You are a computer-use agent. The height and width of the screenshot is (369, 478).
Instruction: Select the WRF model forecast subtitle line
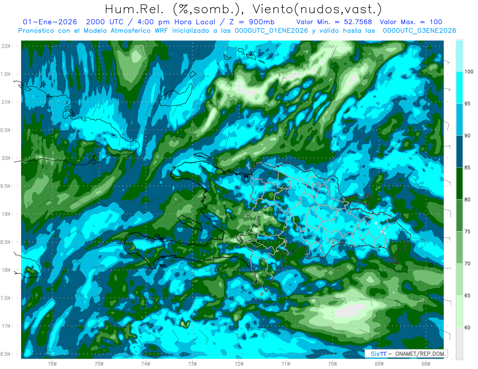pos(237,31)
